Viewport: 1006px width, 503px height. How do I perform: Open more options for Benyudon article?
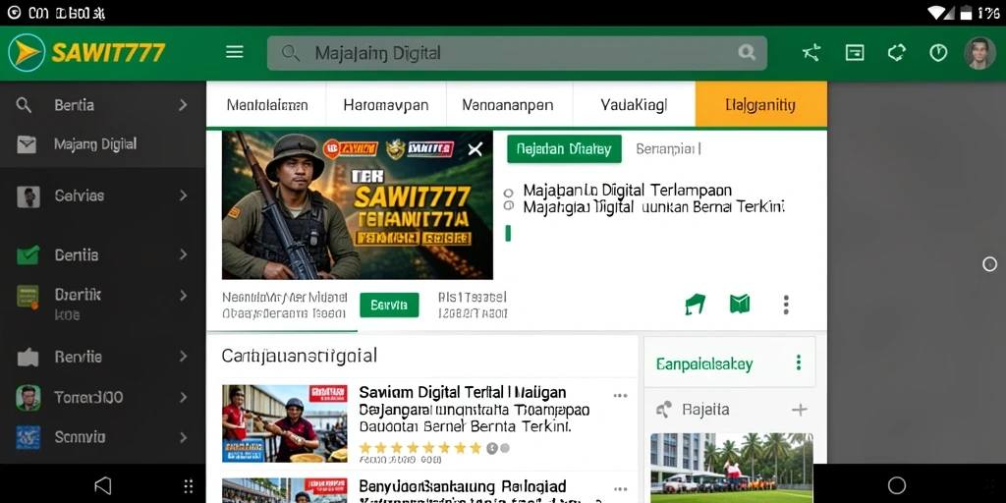coord(620,489)
